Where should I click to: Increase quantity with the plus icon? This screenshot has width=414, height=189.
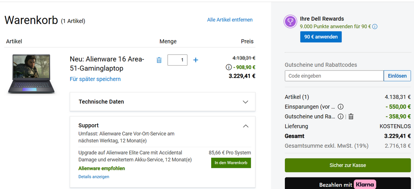(196, 60)
